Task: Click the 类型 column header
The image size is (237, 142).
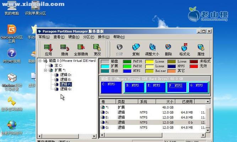Action: point(127,102)
